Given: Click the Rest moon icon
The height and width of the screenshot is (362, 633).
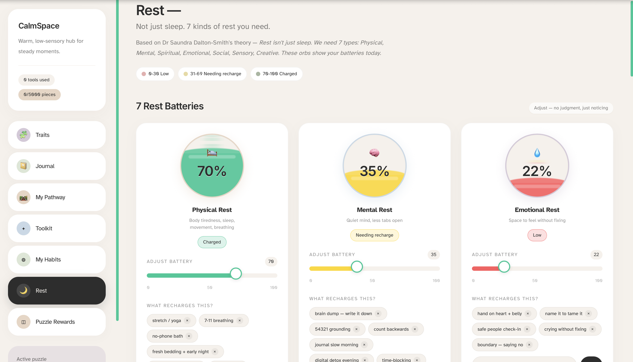Looking at the screenshot, I should 24,291.
